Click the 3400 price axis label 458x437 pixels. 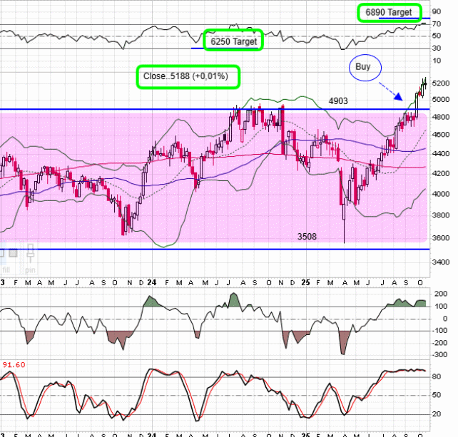(x=442, y=262)
